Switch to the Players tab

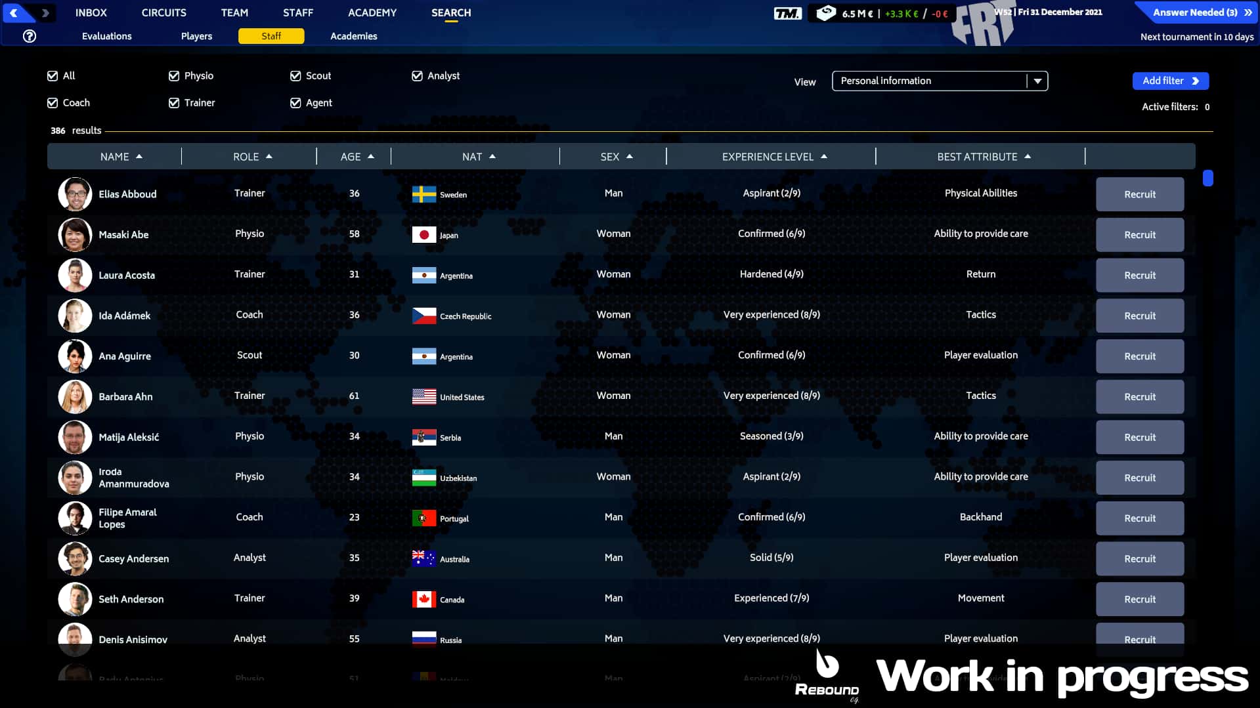click(196, 36)
